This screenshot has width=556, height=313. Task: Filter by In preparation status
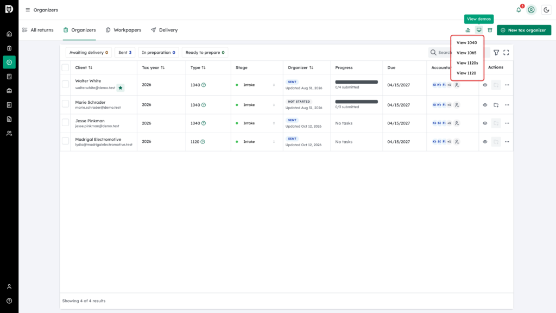pos(159,53)
